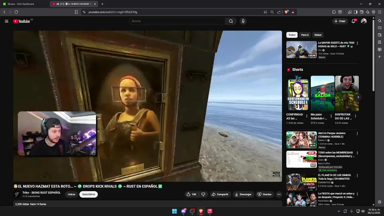Open options for Me paso Schedule short
The height and width of the screenshot is (216, 384).
331,116
